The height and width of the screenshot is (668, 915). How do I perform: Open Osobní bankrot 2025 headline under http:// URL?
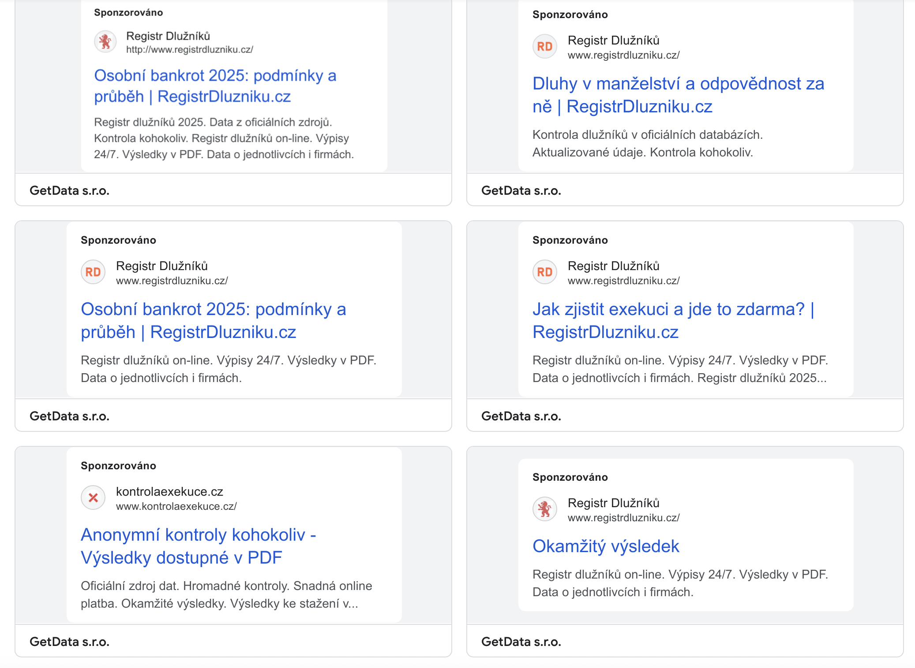tap(215, 86)
